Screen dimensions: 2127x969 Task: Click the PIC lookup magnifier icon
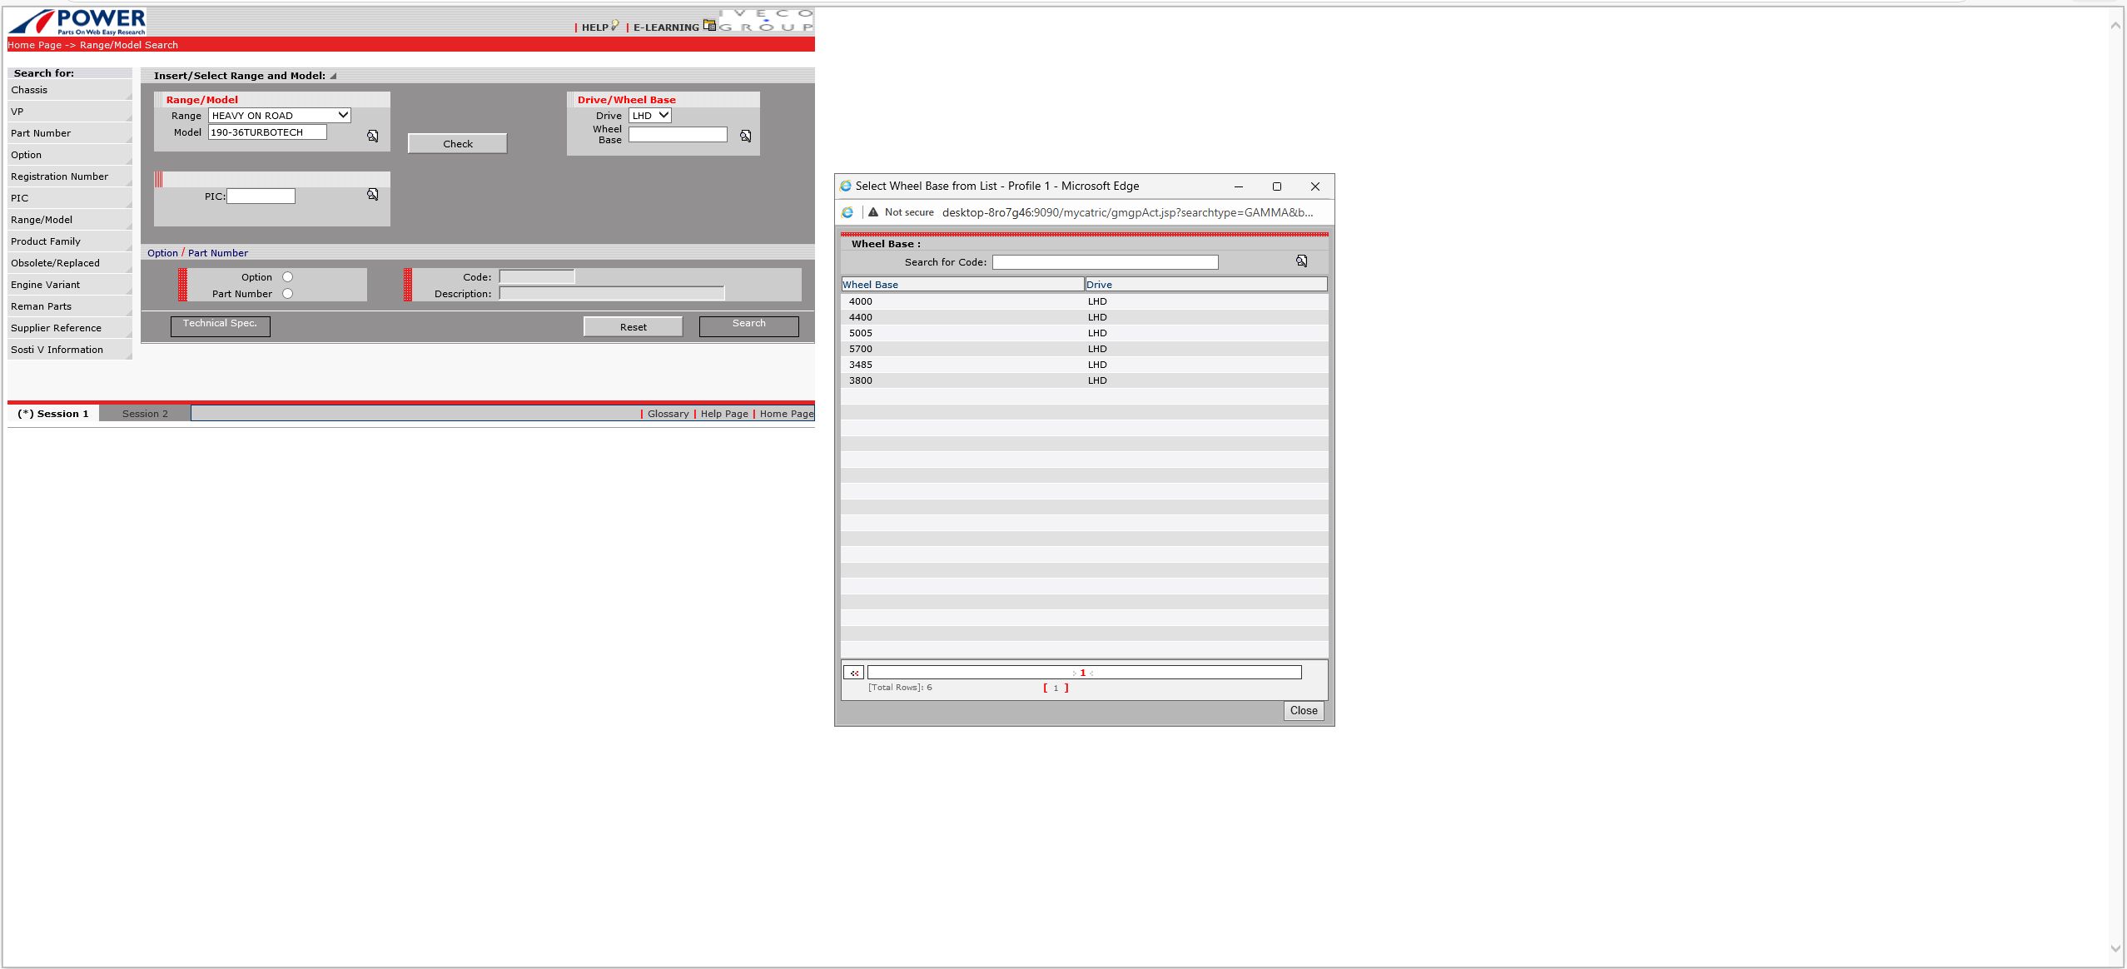point(373,194)
